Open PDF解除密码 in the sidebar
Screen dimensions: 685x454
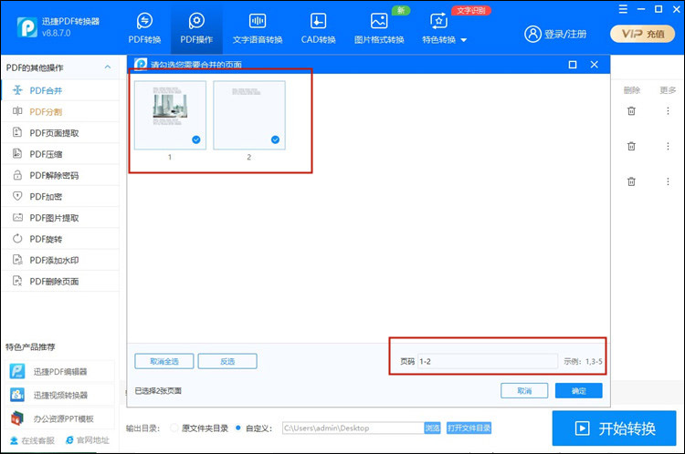tap(60, 175)
